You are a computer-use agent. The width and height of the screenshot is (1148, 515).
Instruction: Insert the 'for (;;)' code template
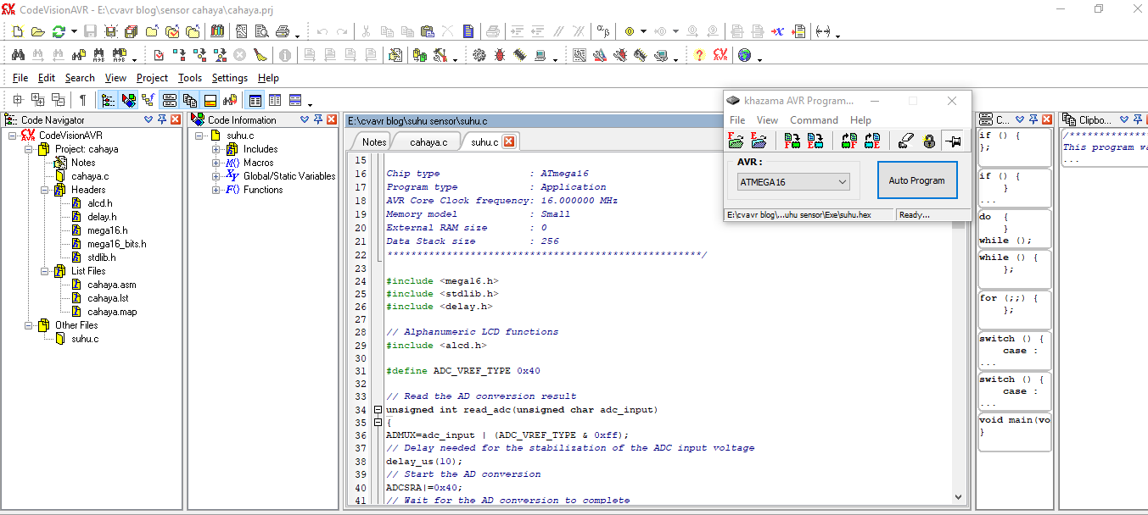[1014, 309]
